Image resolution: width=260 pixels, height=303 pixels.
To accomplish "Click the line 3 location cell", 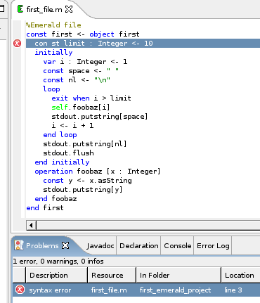I will point(233,290).
